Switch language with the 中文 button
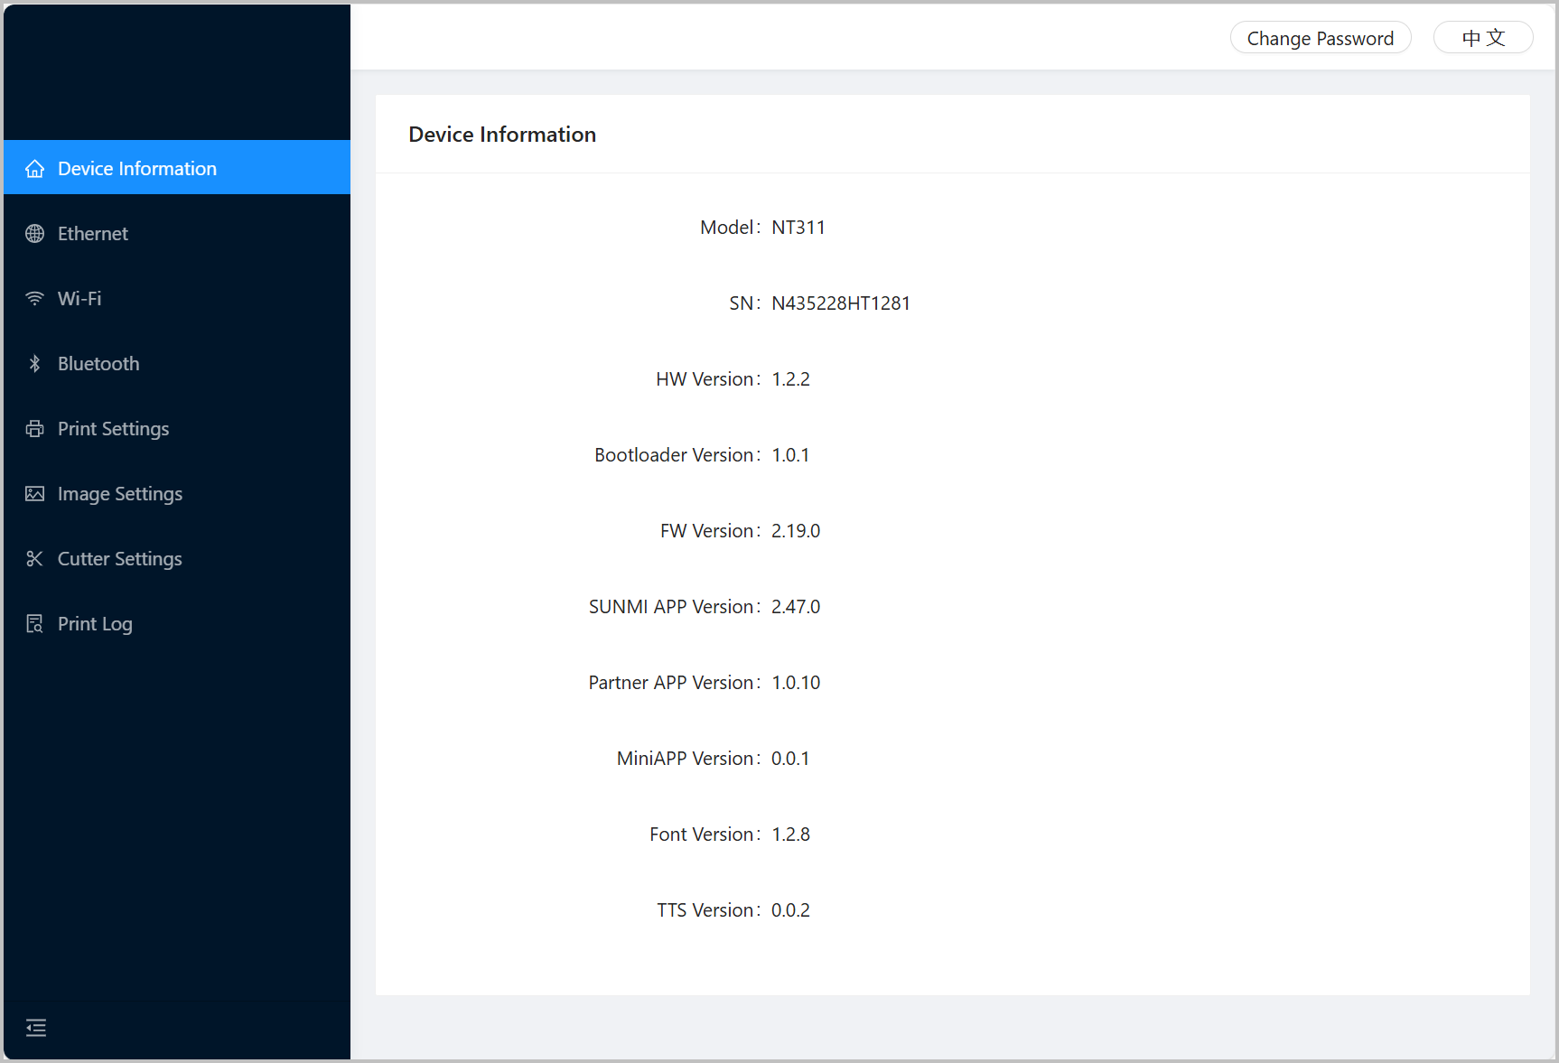Image resolution: width=1559 pixels, height=1063 pixels. click(x=1482, y=38)
